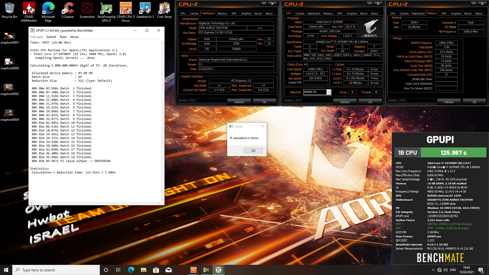This screenshot has width=489, height=275.
Task: Switch to CPU-Z Aorus taskbar icon
Action: click(194, 270)
